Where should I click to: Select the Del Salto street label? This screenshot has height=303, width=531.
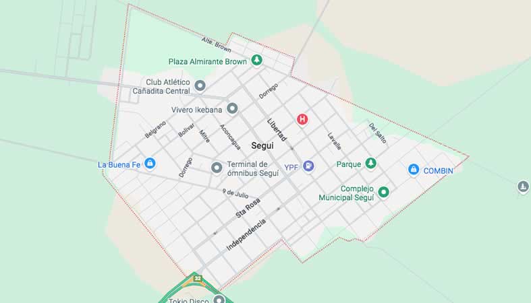378,133
